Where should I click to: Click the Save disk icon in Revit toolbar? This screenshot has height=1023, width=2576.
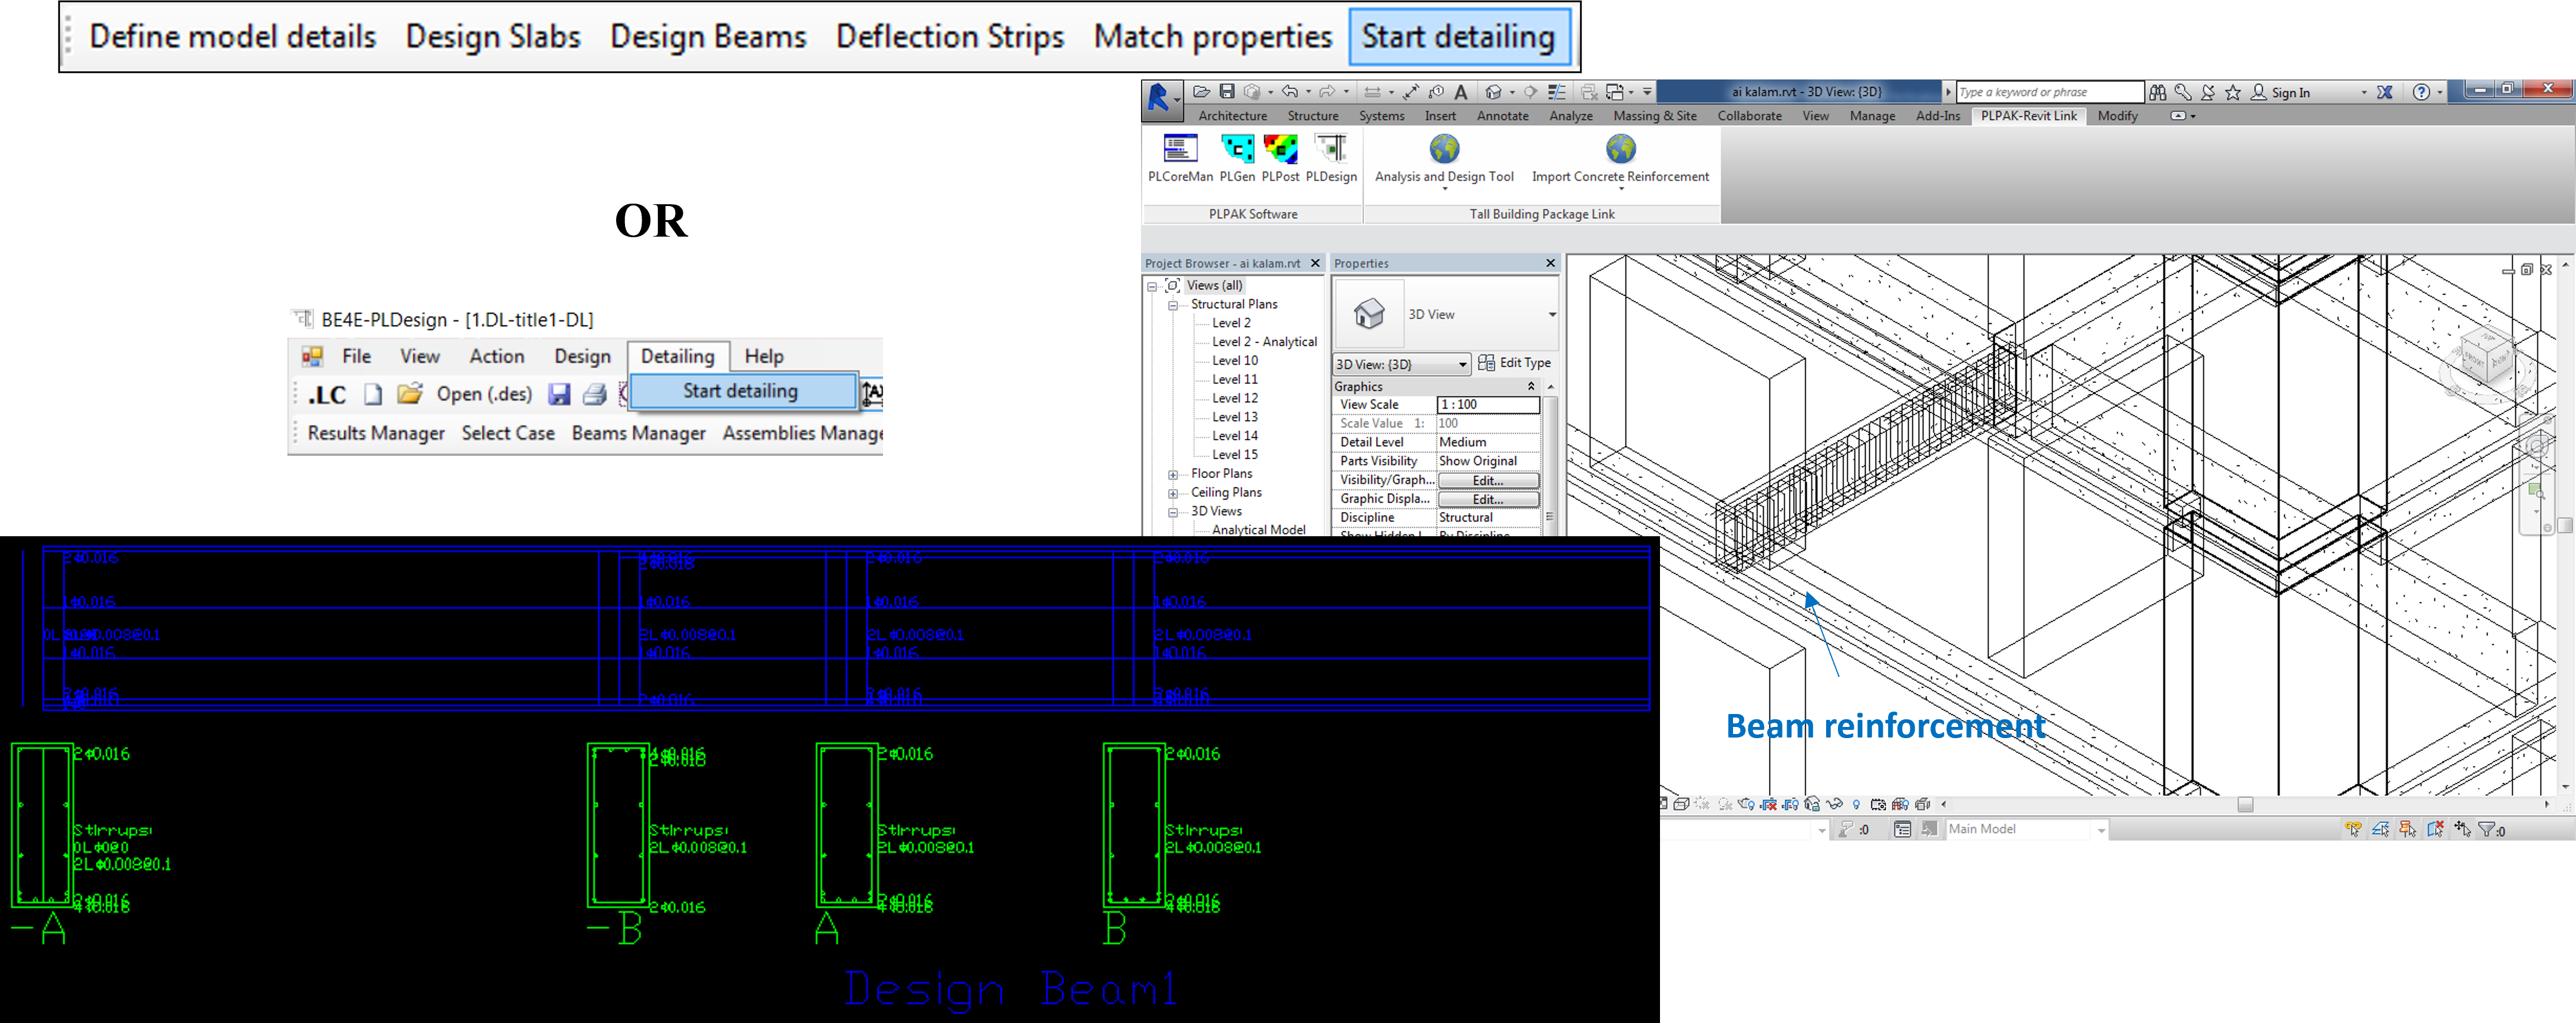tap(1226, 92)
